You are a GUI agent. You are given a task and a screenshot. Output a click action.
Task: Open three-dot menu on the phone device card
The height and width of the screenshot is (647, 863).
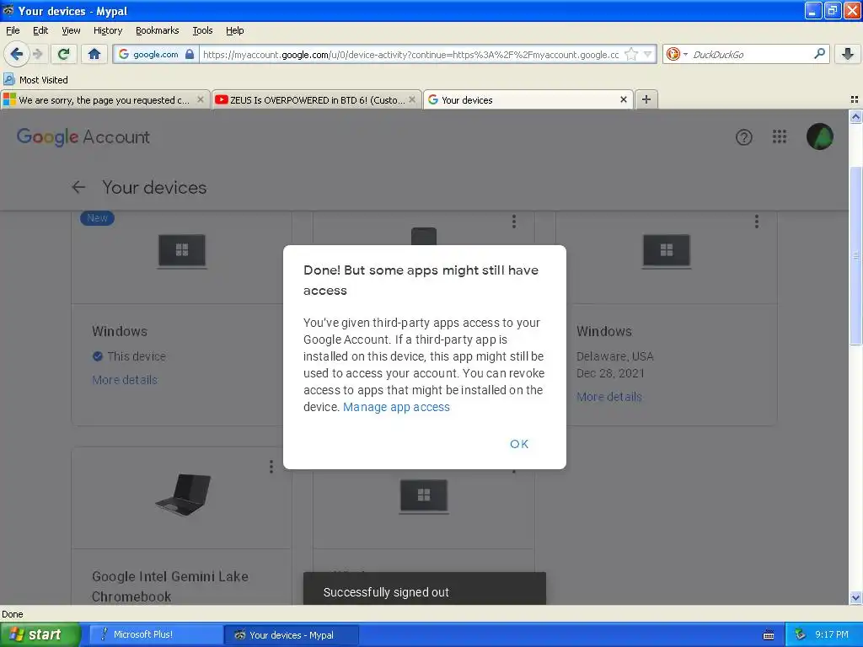click(x=514, y=222)
